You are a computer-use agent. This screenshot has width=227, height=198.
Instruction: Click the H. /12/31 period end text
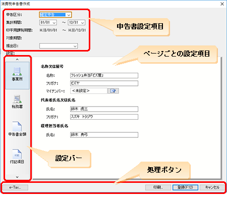click(x=77, y=30)
